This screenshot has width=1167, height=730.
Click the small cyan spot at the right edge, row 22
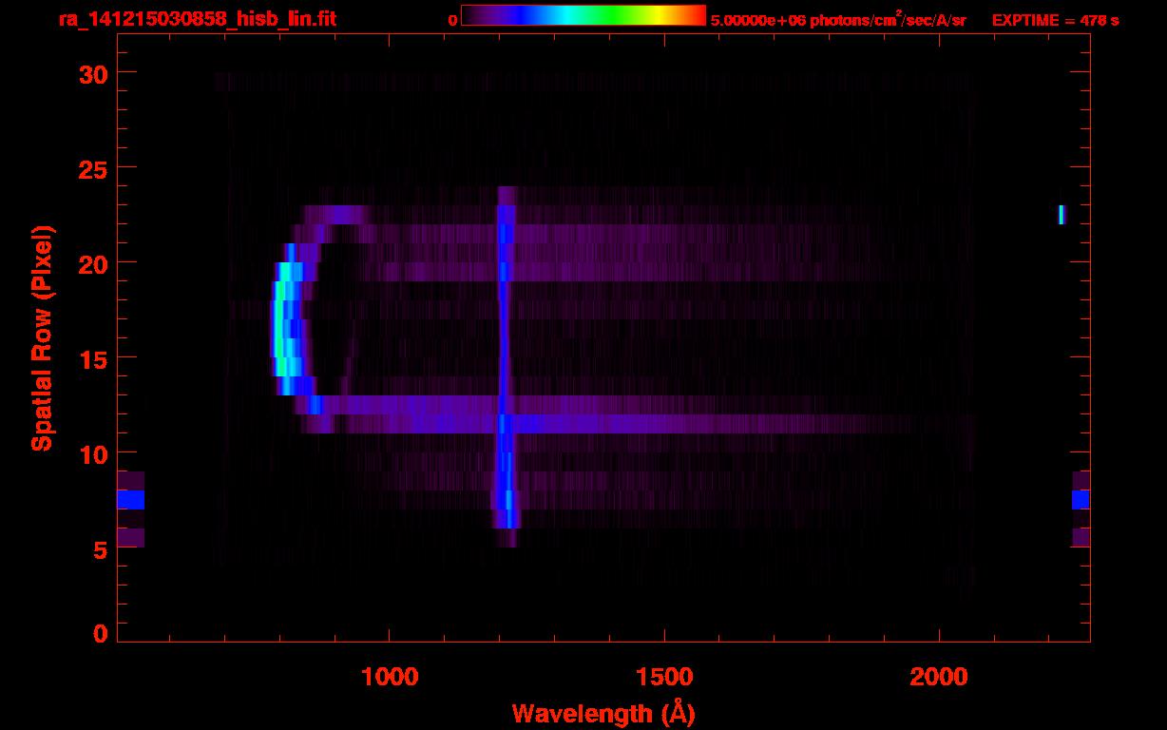click(x=1062, y=215)
